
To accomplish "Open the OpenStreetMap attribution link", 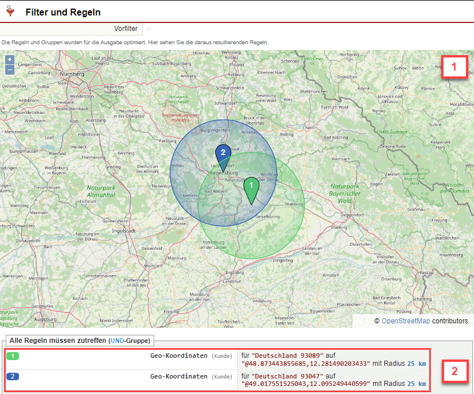I will click(x=405, y=321).
